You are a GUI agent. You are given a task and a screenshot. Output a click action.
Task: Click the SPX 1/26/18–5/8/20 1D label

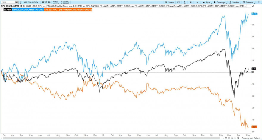12,6
